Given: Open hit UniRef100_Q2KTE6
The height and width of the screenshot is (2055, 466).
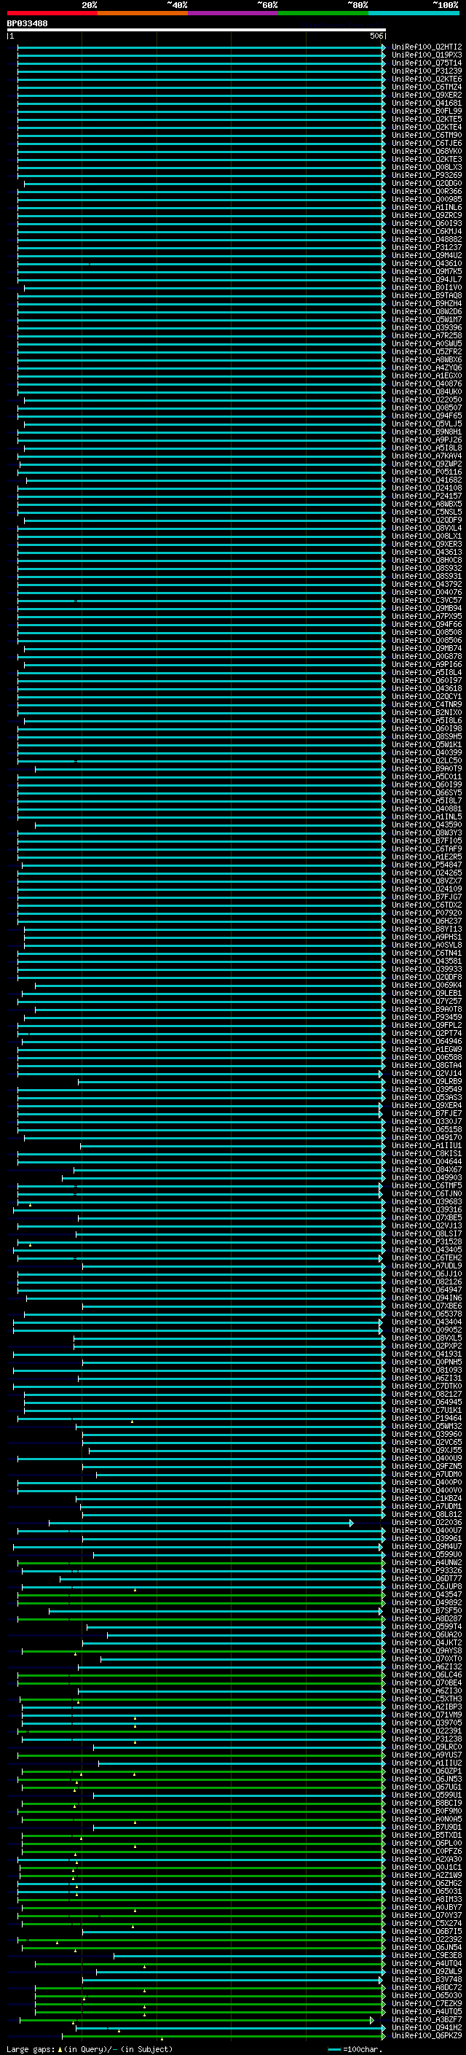Looking at the screenshot, I should [427, 79].
